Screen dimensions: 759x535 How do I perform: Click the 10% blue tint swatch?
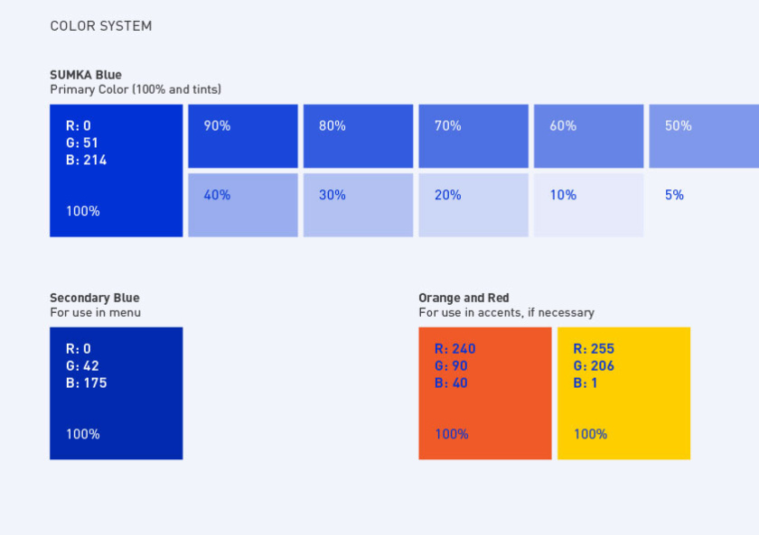[x=588, y=205]
